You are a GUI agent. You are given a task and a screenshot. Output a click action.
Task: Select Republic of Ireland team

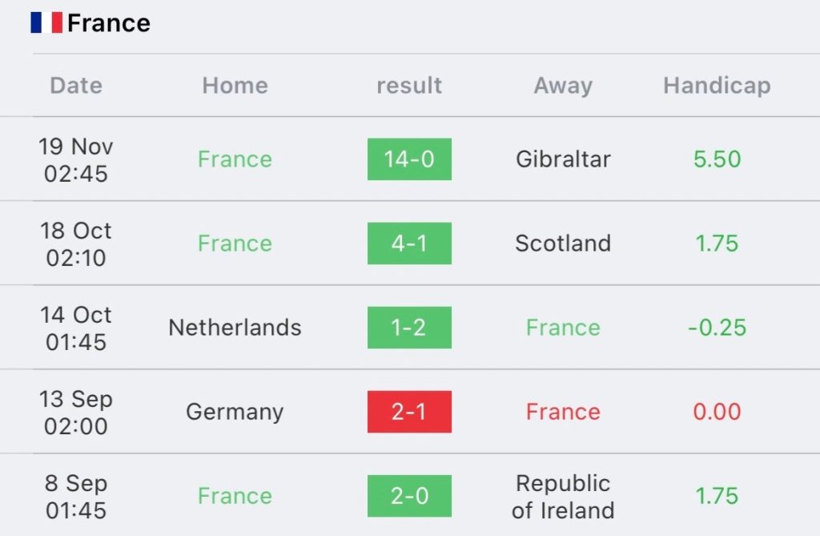563,497
